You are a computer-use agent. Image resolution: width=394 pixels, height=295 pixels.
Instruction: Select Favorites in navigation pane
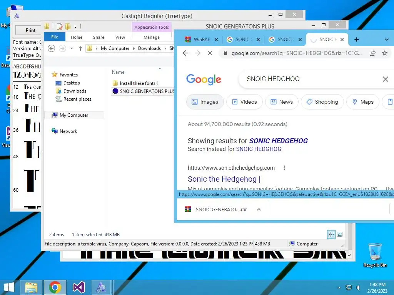[65, 75]
